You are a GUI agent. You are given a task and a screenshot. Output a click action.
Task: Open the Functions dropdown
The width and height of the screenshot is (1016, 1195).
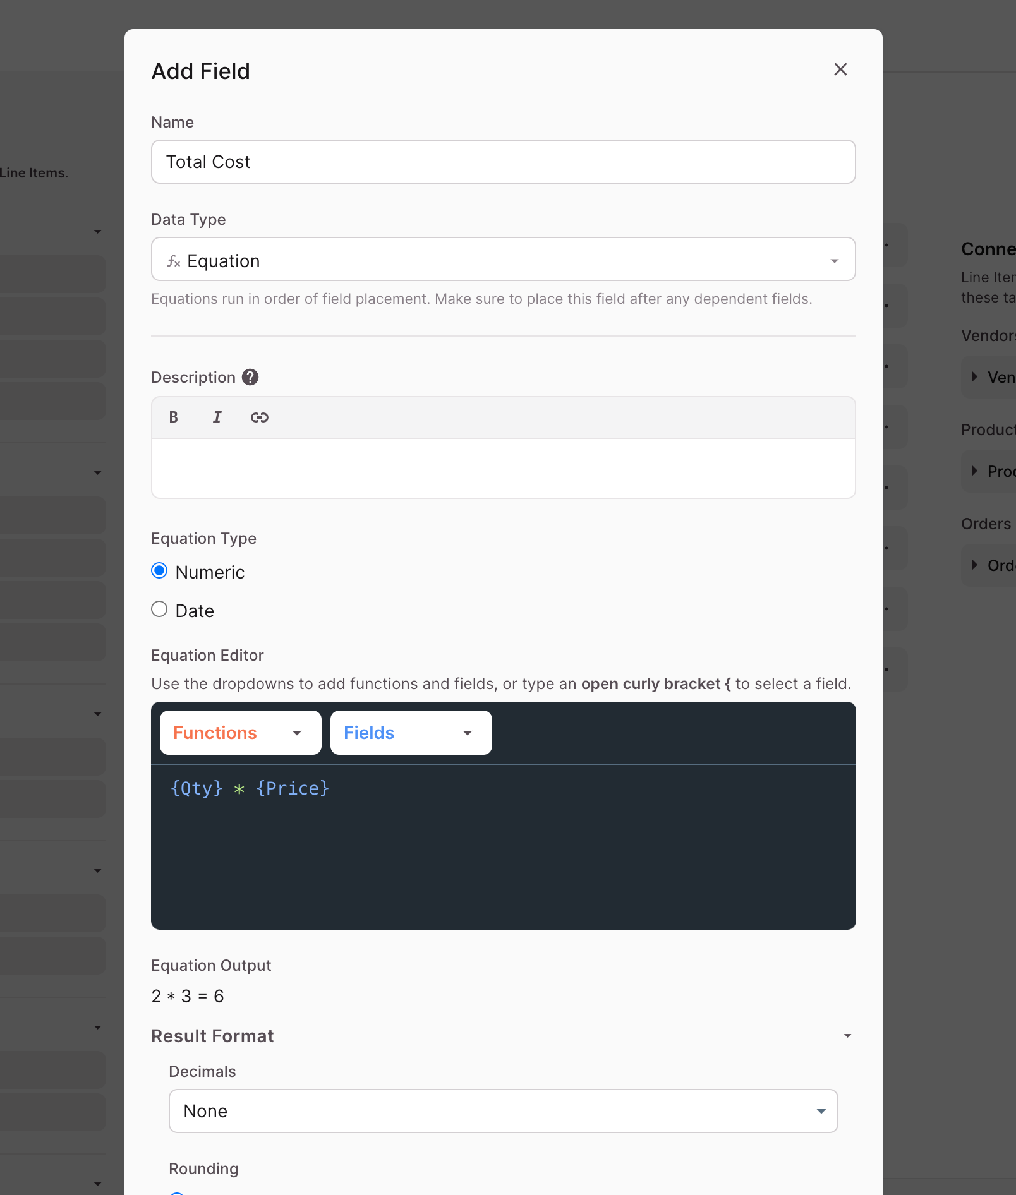tap(241, 733)
